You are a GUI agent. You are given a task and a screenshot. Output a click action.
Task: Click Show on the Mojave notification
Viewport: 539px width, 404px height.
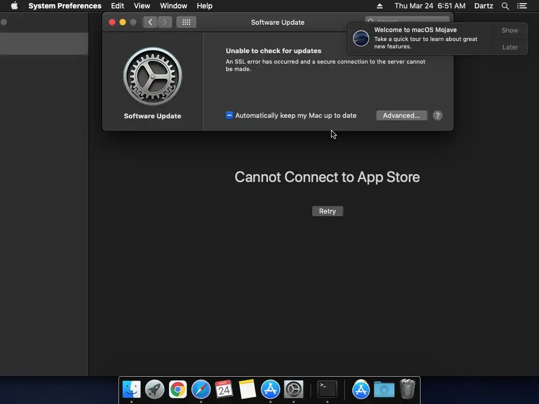point(510,30)
